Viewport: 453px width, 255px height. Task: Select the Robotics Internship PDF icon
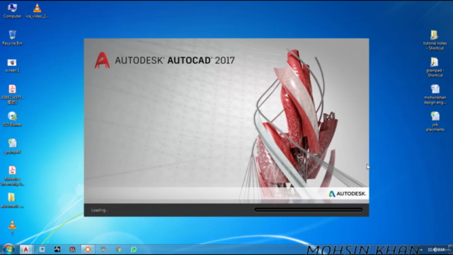pyautogui.click(x=12, y=176)
